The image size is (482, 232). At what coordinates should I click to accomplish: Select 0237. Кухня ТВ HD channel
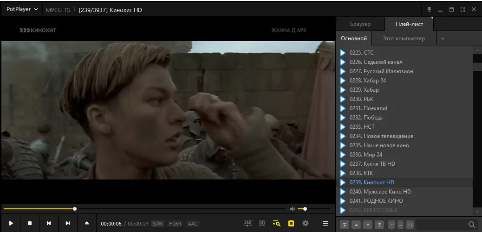tap(404, 163)
